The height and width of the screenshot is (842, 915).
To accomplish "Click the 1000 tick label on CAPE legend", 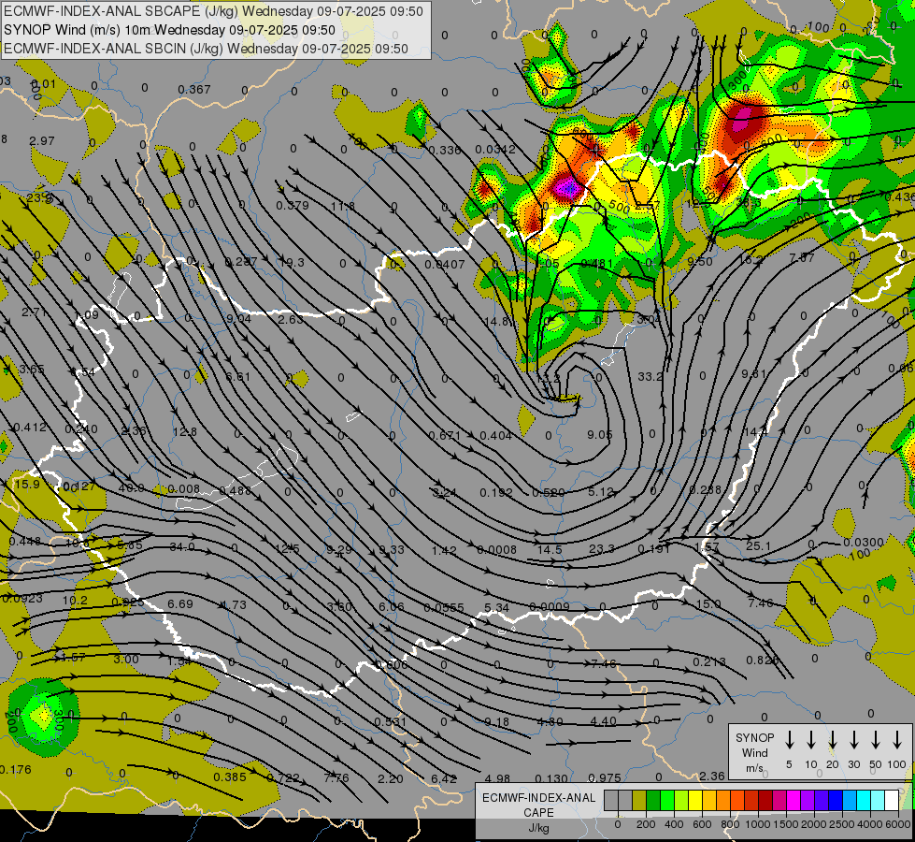I will [757, 824].
